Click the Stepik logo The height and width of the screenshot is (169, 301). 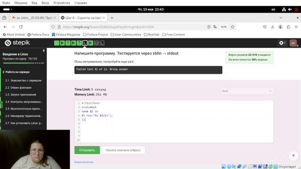[x=17, y=43]
